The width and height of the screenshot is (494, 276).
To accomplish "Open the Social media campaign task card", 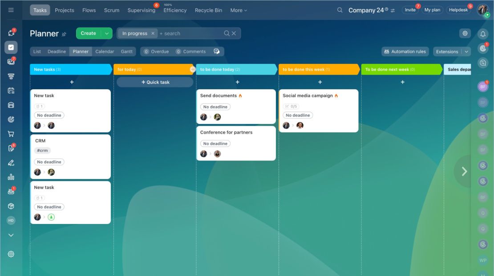I will (319, 111).
